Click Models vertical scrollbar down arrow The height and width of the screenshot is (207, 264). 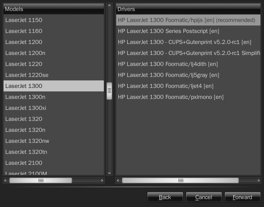pyautogui.click(x=109, y=173)
